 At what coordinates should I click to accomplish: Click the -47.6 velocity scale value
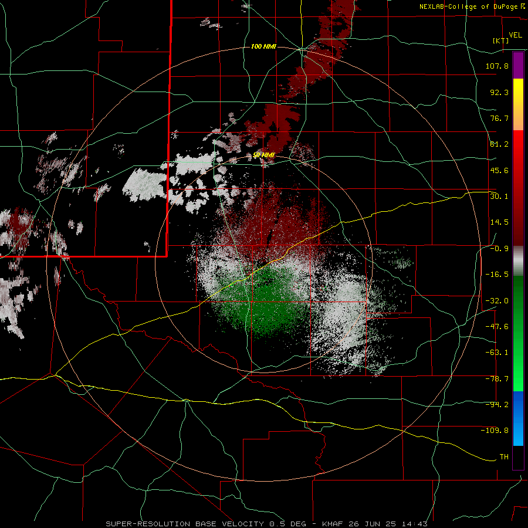tap(497, 327)
